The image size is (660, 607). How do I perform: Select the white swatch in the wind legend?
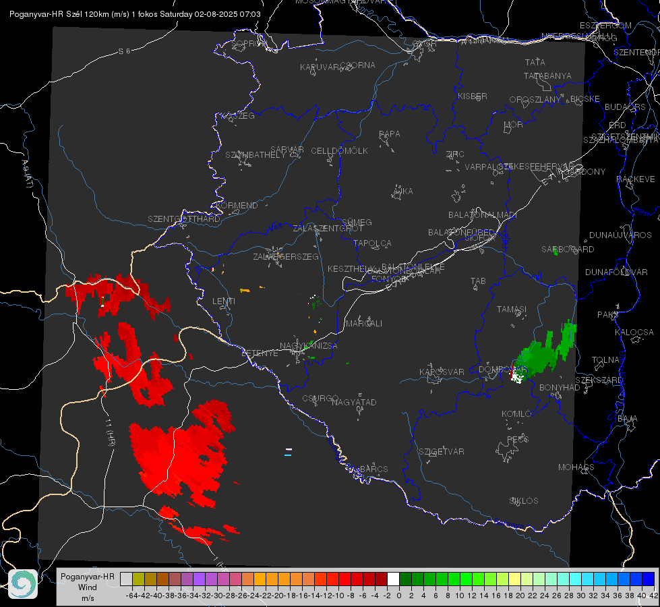pos(393,579)
